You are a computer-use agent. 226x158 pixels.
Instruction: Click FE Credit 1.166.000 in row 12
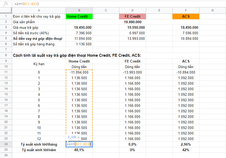click(133, 78)
